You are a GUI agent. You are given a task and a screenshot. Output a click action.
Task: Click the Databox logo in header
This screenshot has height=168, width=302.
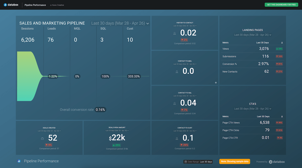12,5
